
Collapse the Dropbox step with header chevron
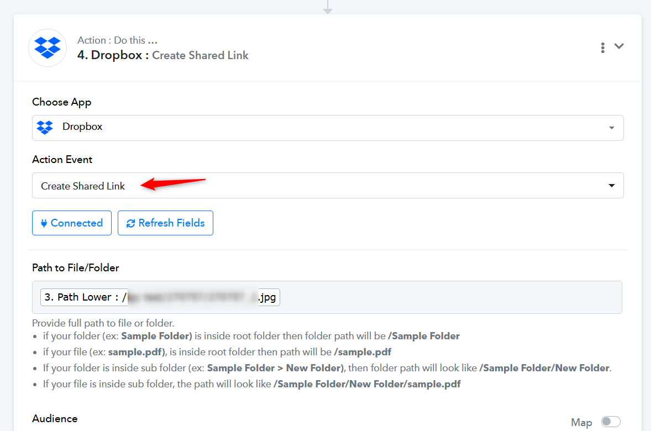pyautogui.click(x=619, y=46)
